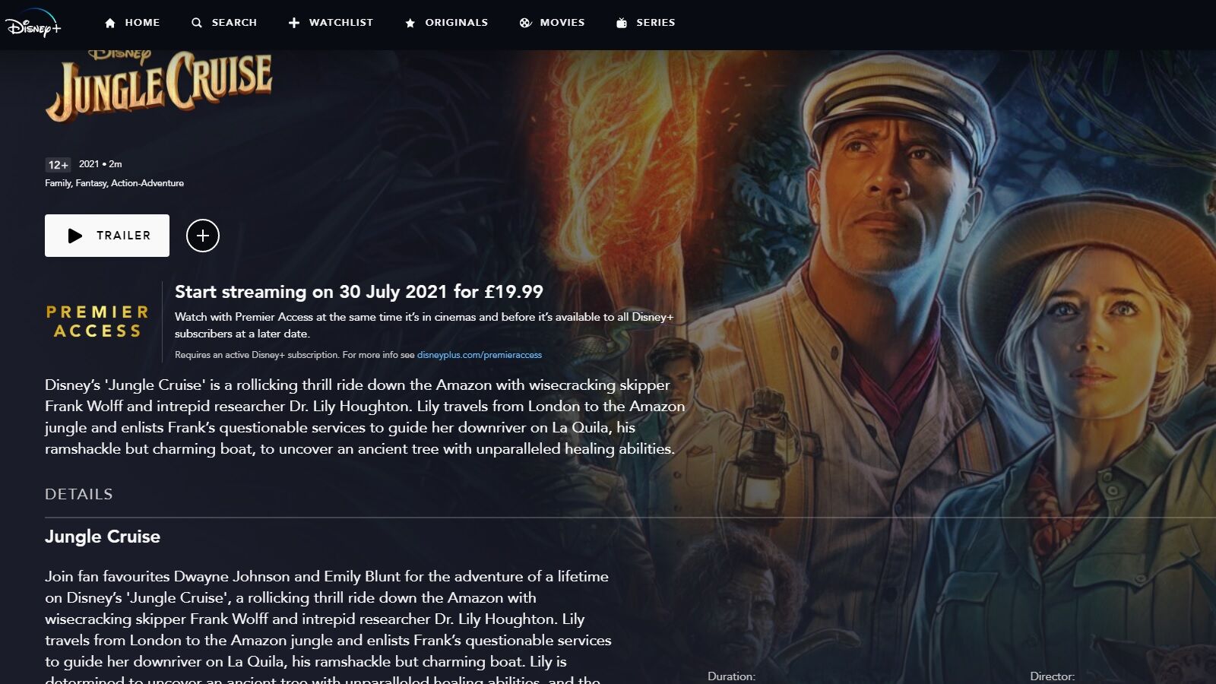Click the Premier Access label
This screenshot has width=1216, height=684.
(97, 321)
